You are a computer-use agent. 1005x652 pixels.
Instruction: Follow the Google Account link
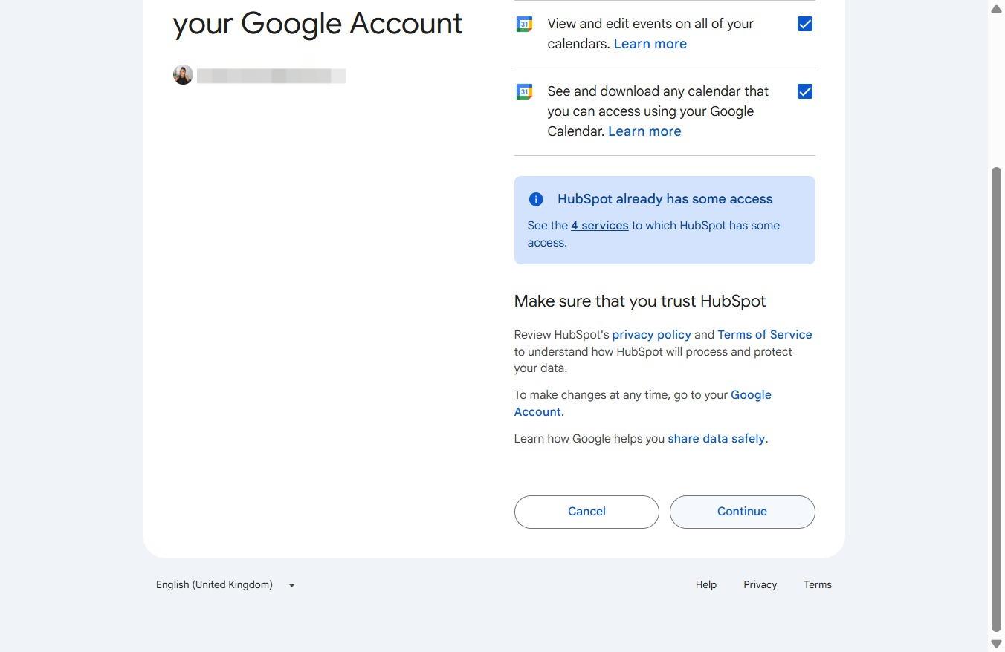pos(751,395)
